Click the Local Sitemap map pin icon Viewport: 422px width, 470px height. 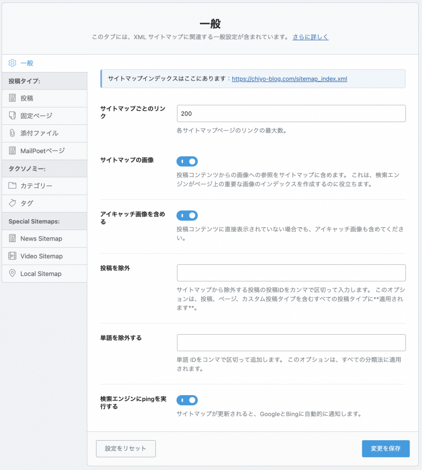click(12, 274)
